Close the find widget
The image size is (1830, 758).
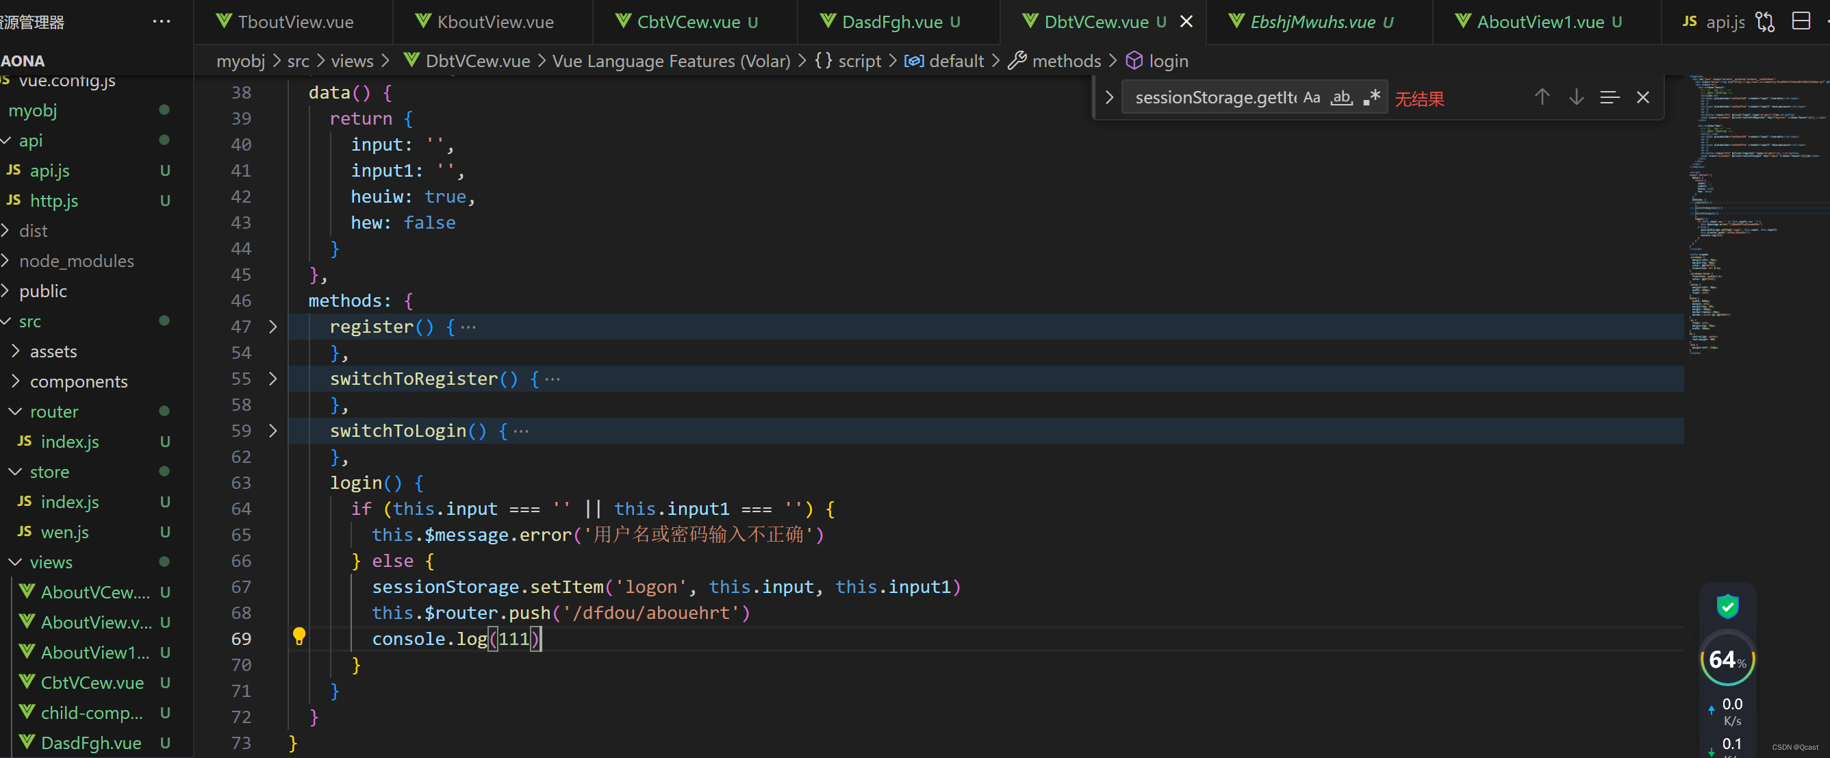tap(1642, 97)
